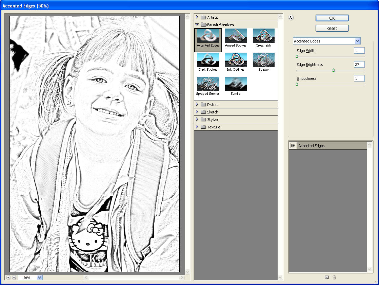Viewport: 379px width, 285px height.
Task: Collapse the Brush Strokes folder
Action: point(197,24)
